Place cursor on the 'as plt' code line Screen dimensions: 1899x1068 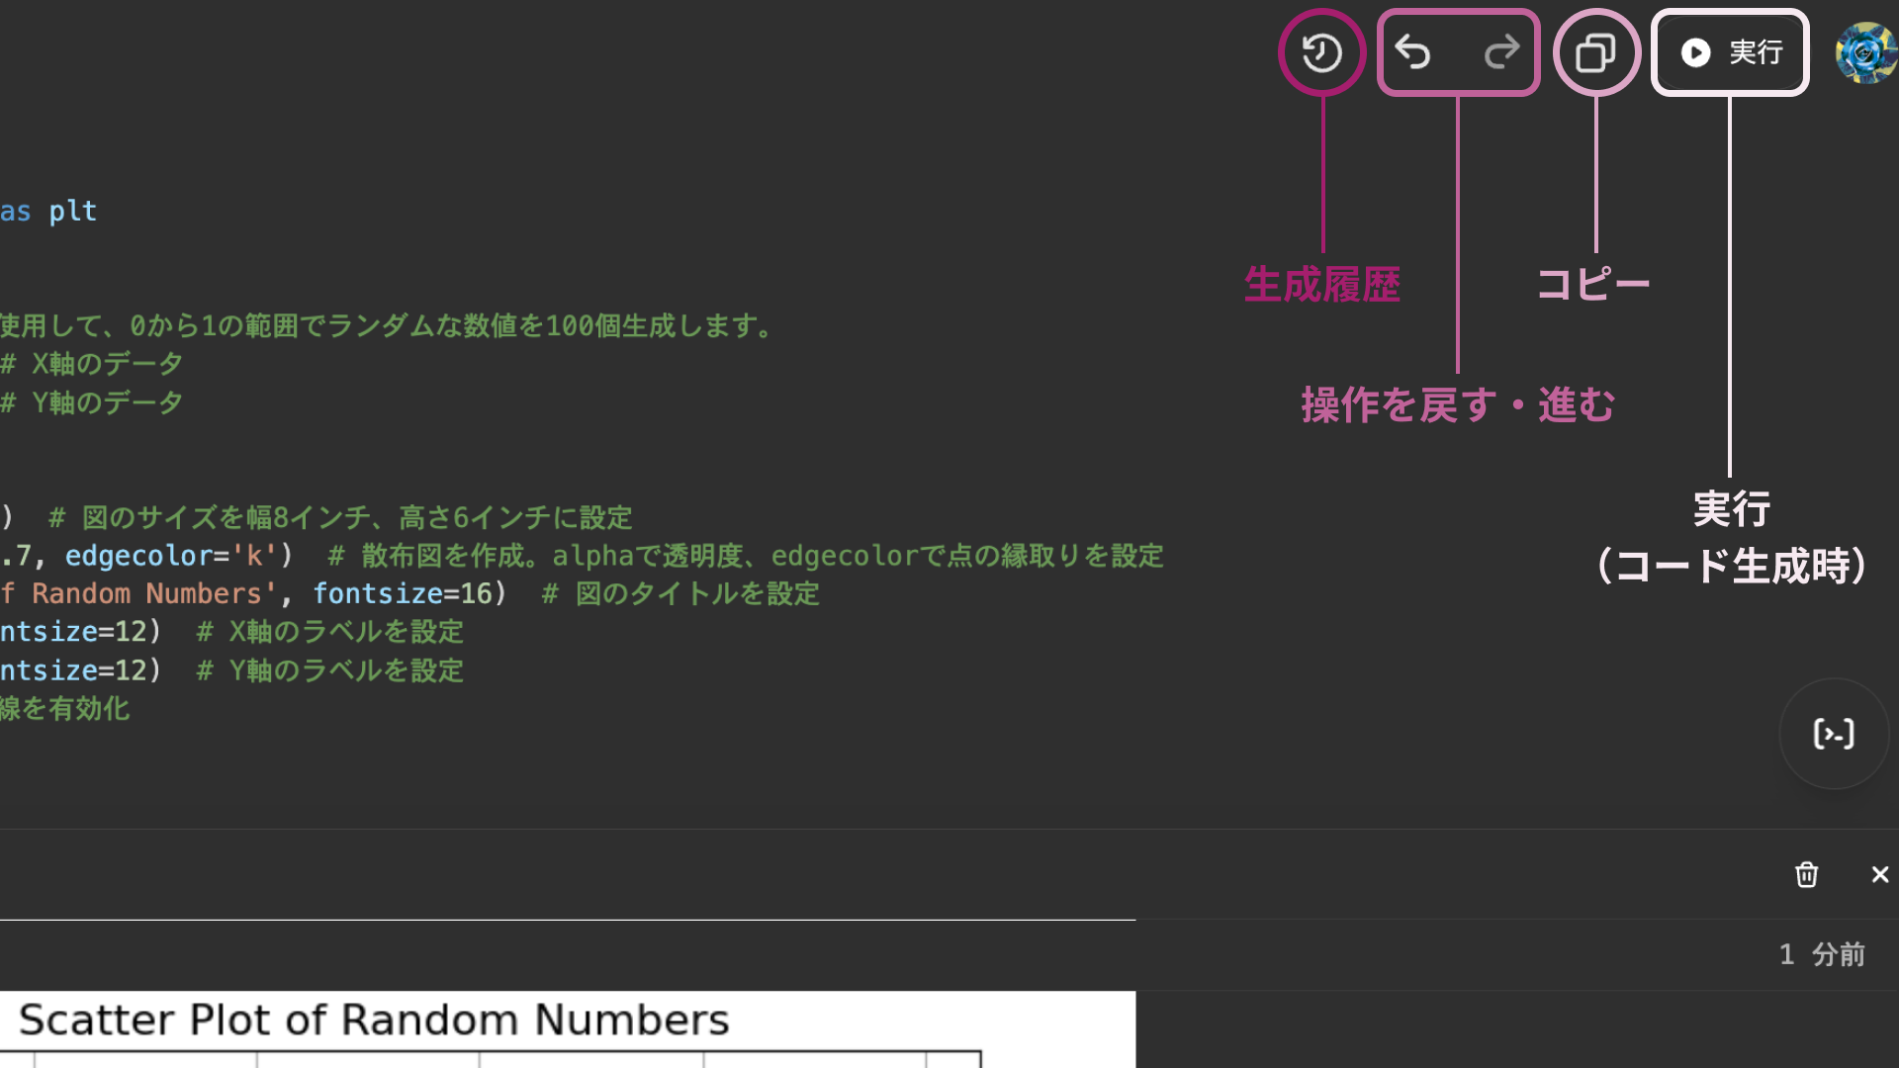48,211
